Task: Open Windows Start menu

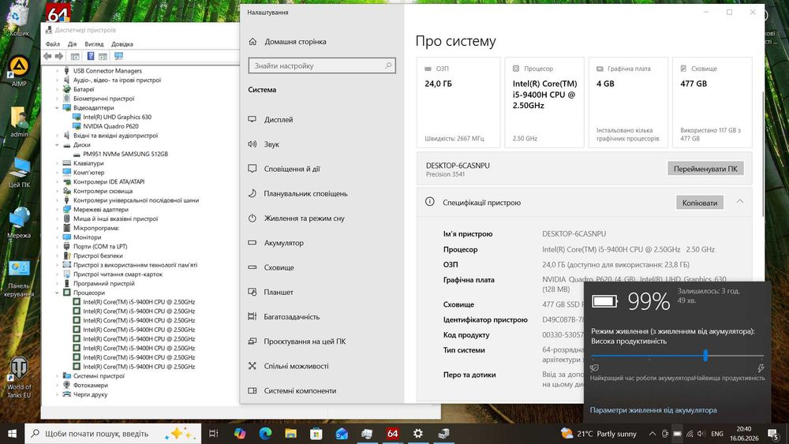Action: 12,434
